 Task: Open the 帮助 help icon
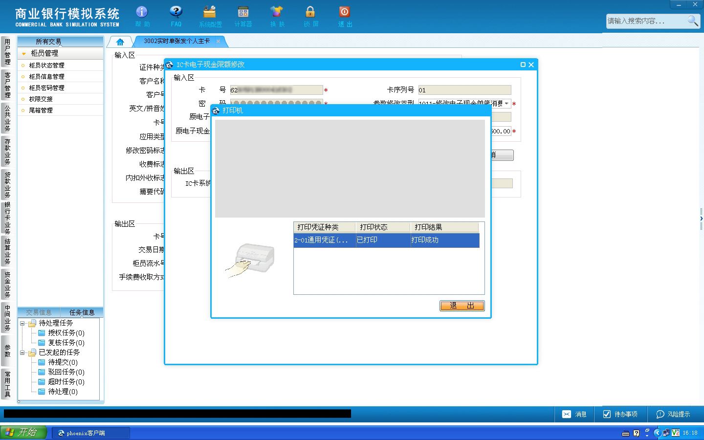click(x=142, y=16)
